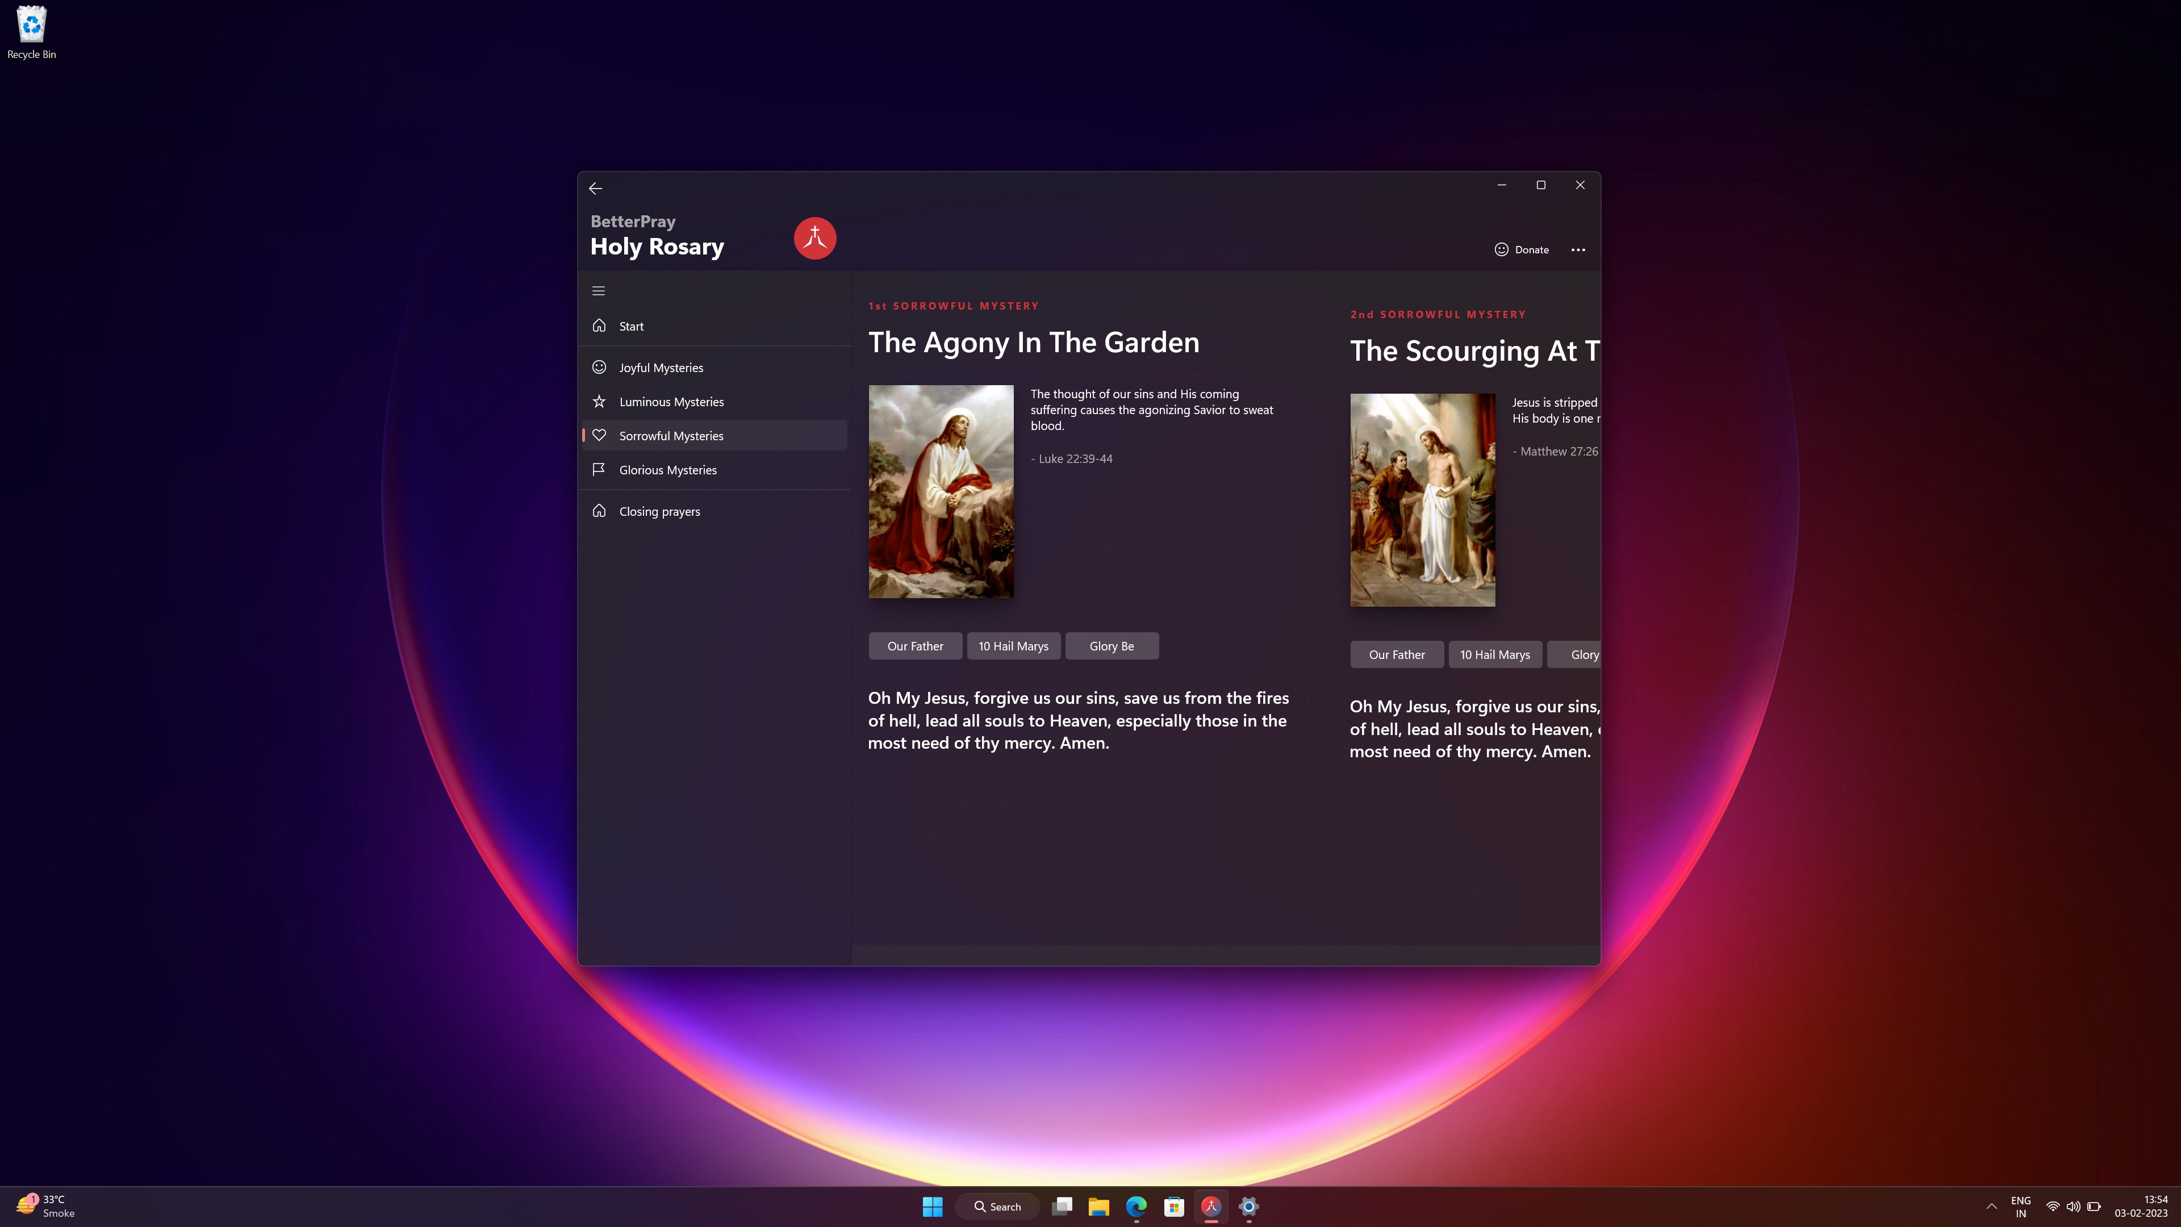Viewport: 2181px width, 1227px height.
Task: Click the horizontal scrollbar at bottom
Action: click(x=1225, y=954)
